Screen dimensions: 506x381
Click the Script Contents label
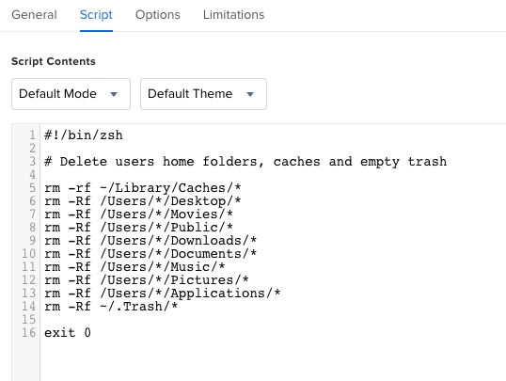[x=54, y=61]
